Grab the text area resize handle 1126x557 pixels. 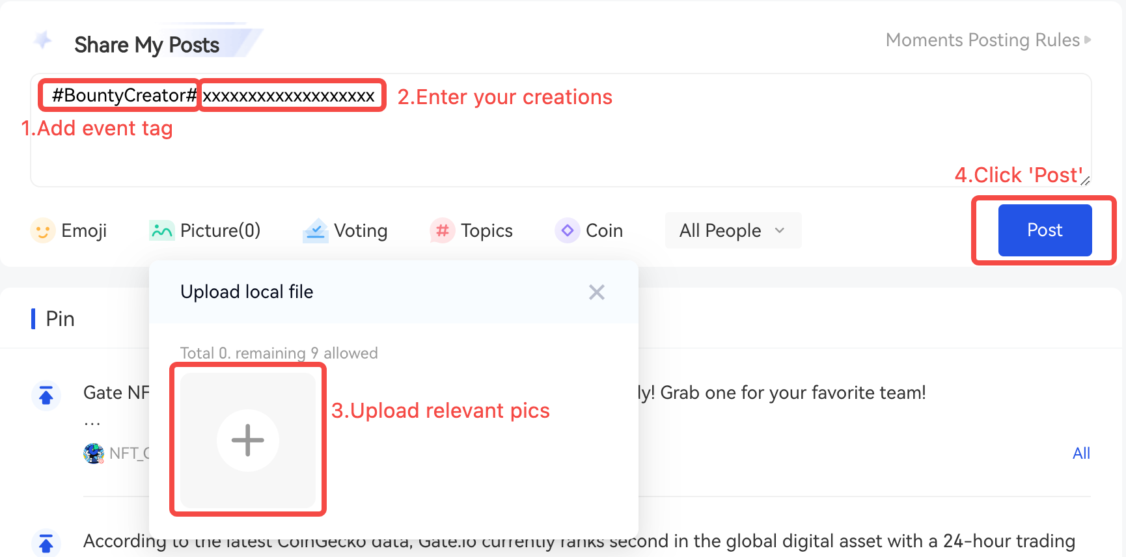[x=1085, y=182]
